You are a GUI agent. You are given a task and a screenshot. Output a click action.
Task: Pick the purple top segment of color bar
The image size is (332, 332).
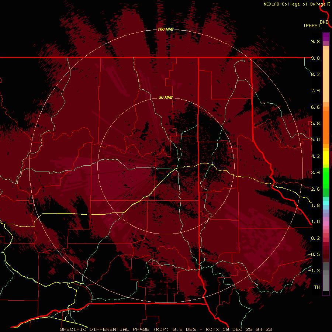tap(326, 37)
